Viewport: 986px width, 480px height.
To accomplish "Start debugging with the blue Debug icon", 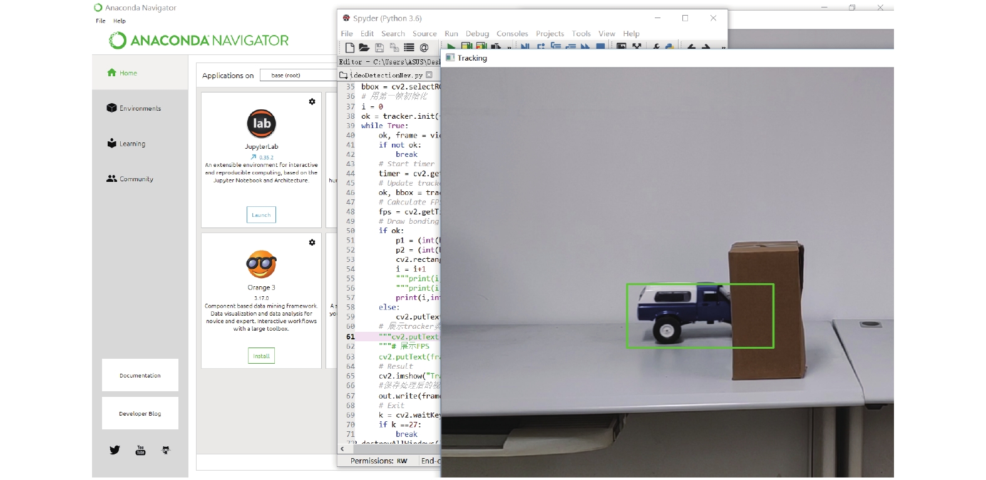I will coord(525,47).
